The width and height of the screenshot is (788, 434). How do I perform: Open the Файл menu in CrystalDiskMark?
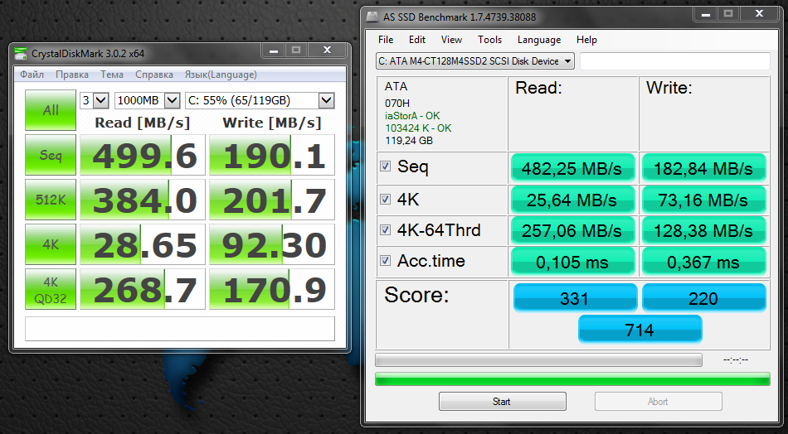pyautogui.click(x=32, y=75)
